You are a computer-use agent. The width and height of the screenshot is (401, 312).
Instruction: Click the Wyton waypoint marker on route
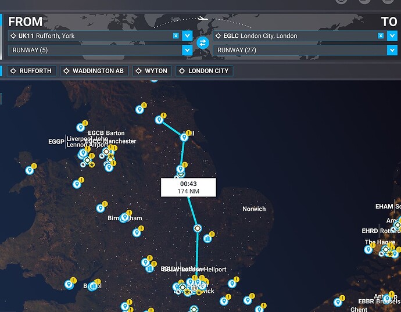pos(198,228)
